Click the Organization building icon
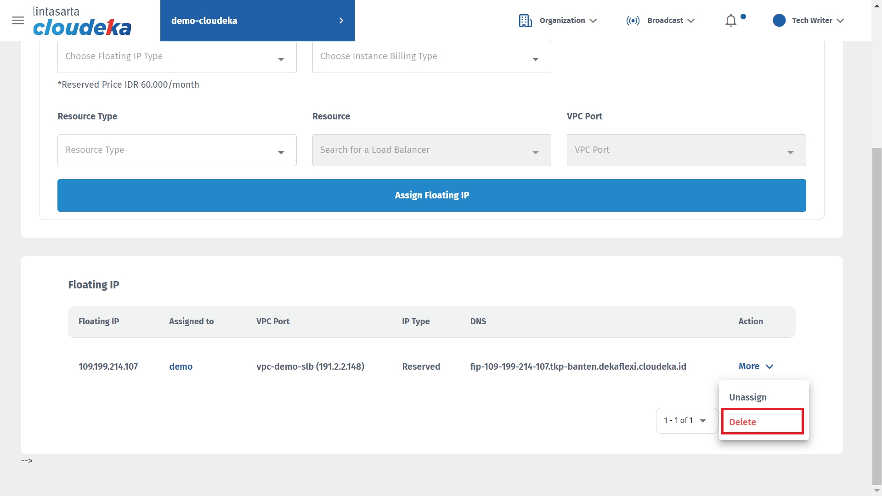This screenshot has height=496, width=882. tap(525, 21)
